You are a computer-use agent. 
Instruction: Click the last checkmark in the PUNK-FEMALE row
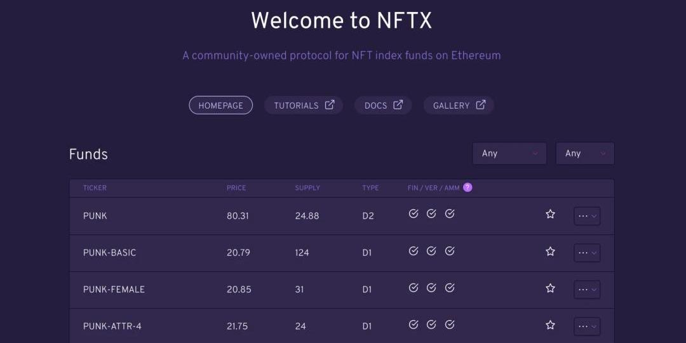(x=450, y=288)
